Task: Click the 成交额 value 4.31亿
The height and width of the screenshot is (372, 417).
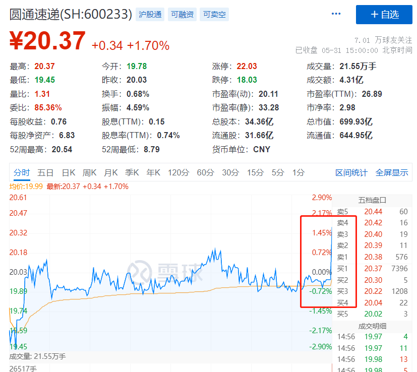Action: tap(351, 80)
